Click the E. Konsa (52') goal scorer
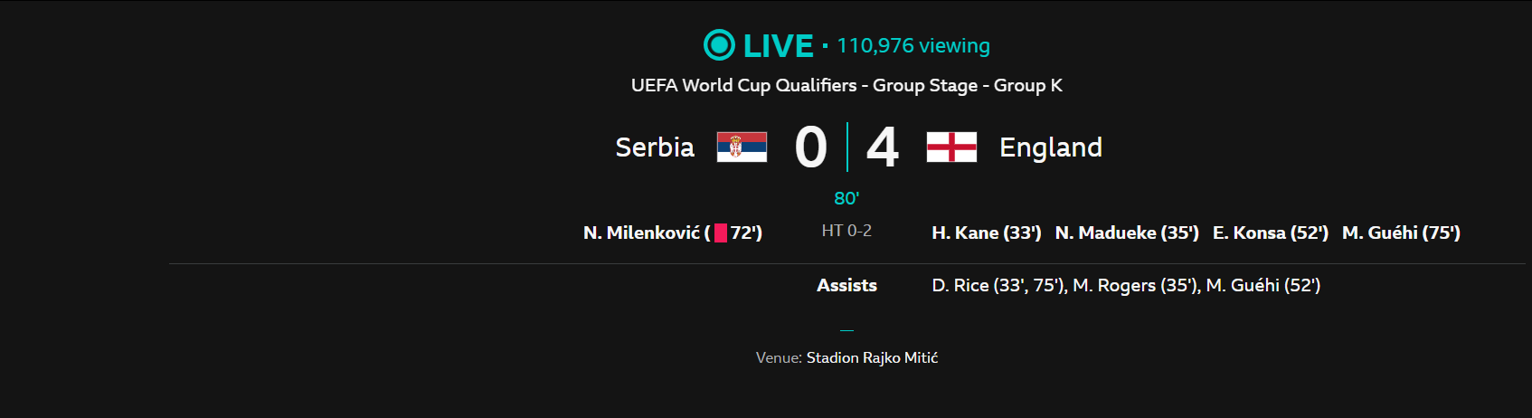This screenshot has height=418, width=1532. coord(1271,233)
